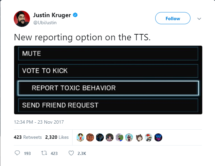Choose VOTE TO KICK option
Viewport: 215px width, 166px height.
click(108, 71)
